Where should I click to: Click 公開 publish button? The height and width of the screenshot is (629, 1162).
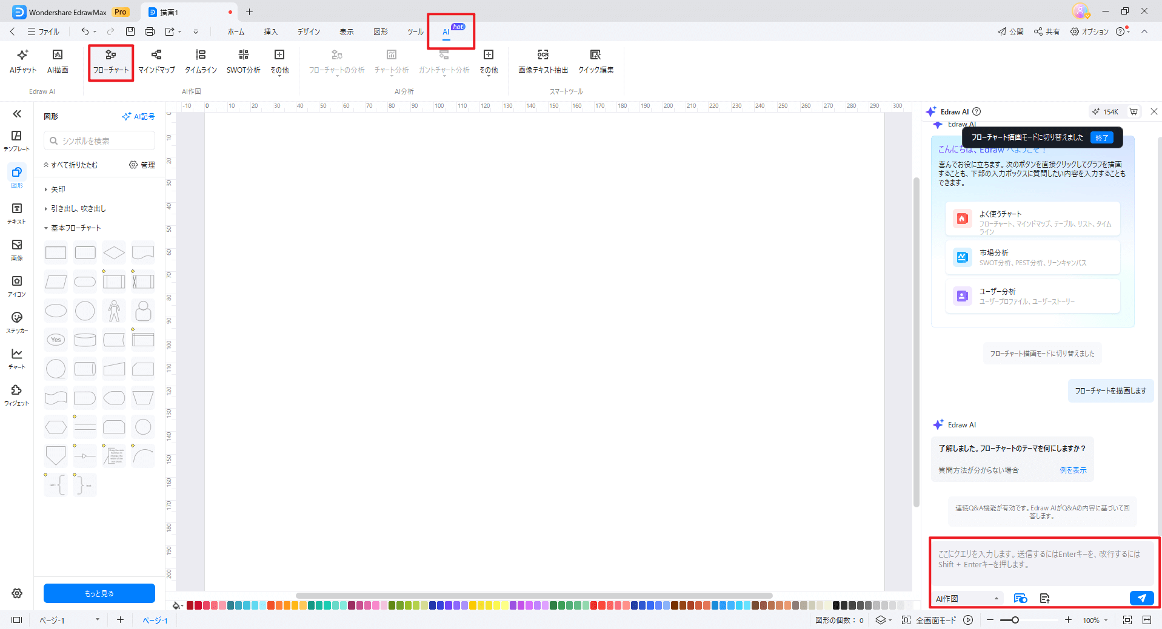1010,31
